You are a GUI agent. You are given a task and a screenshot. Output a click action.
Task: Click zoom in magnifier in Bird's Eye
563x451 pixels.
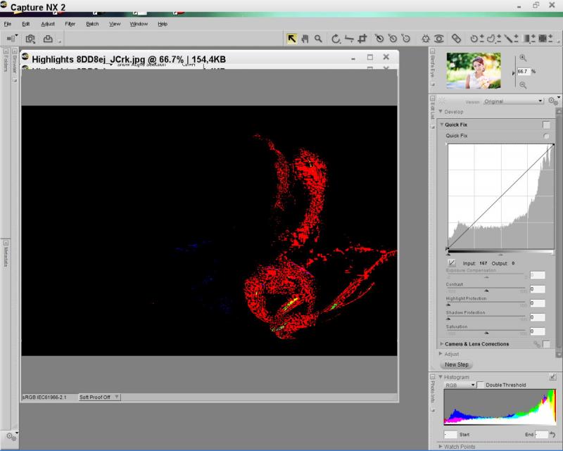pos(523,58)
